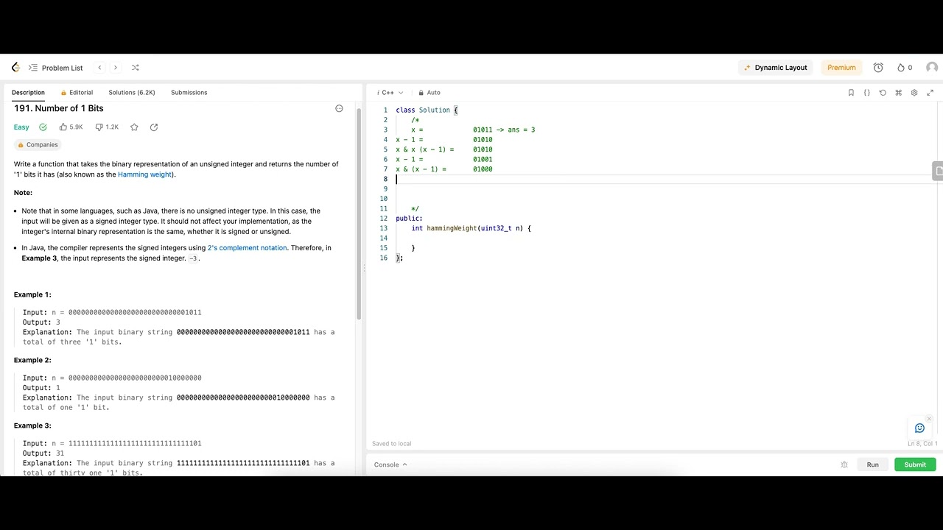Screen dimensions: 943x530
Task: Click the 'Note:' heading
Action: [23, 193]
